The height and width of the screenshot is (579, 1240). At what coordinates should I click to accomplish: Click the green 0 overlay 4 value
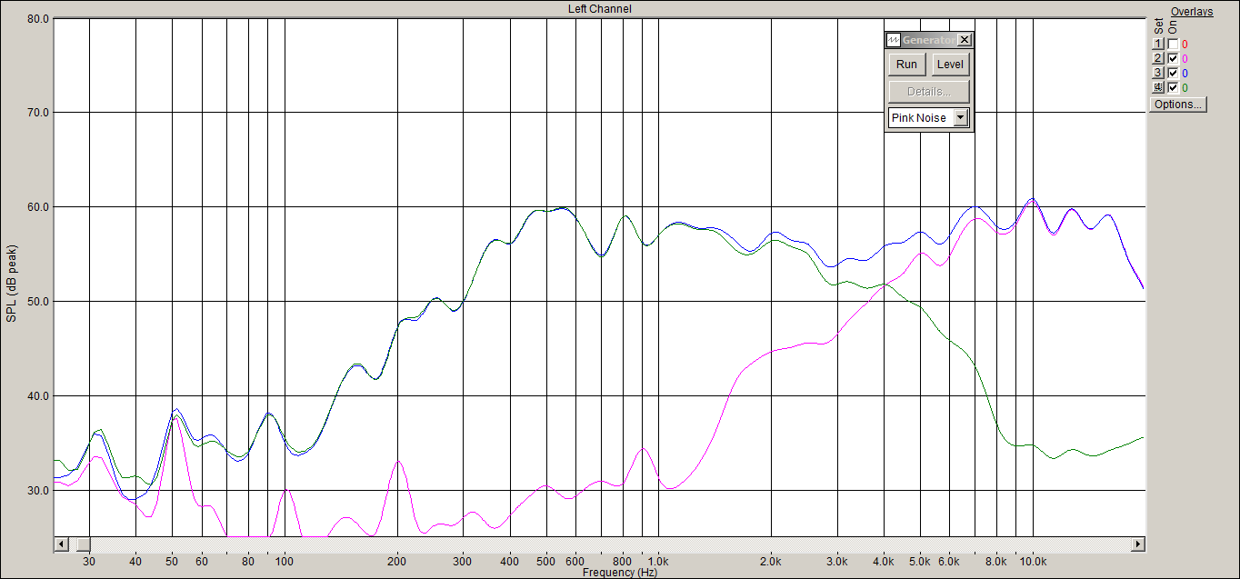click(1185, 87)
